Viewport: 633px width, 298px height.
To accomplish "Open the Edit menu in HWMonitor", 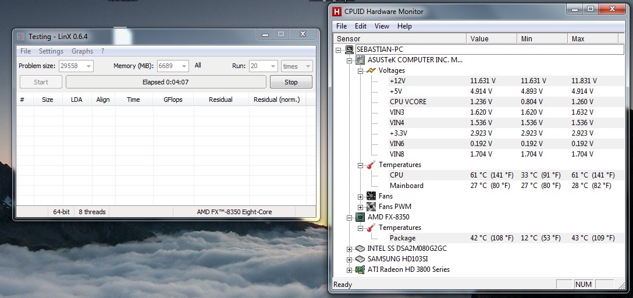I will tap(361, 26).
